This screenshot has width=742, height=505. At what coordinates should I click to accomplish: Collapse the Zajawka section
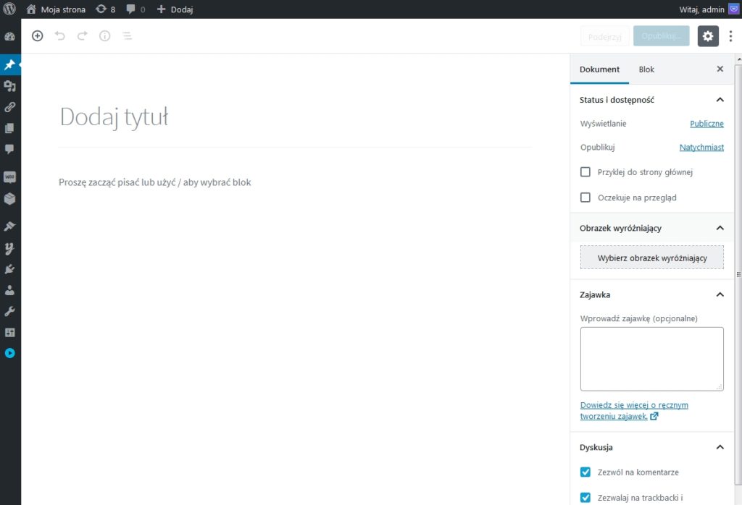tap(720, 295)
